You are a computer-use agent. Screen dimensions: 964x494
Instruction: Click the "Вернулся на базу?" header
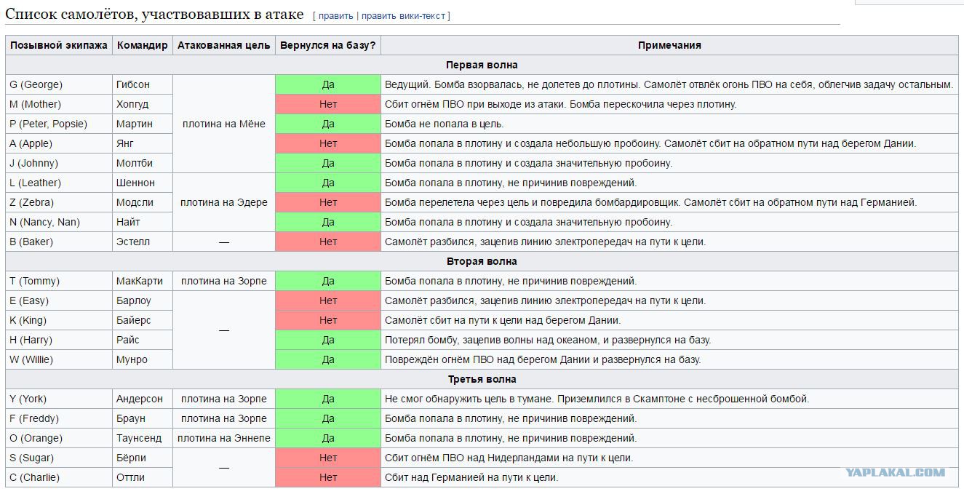[328, 45]
